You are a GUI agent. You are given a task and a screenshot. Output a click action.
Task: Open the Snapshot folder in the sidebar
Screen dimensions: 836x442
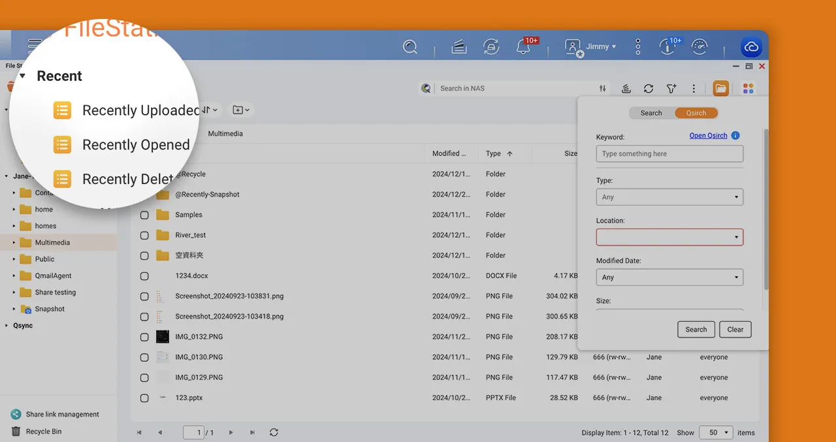point(50,309)
